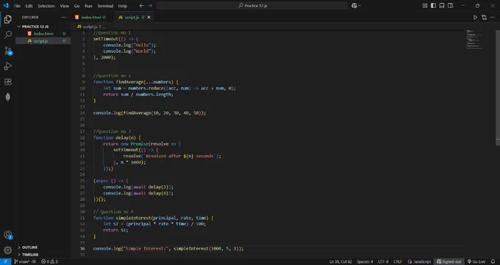Click Ln 36, Col 62 position indicator

click(340, 261)
